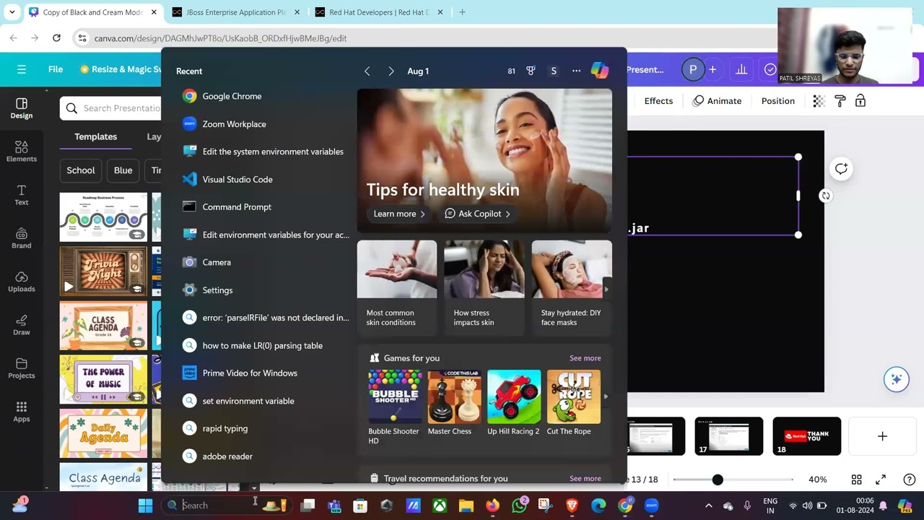Click See more next to Games for you
The image size is (924, 520).
click(x=585, y=358)
